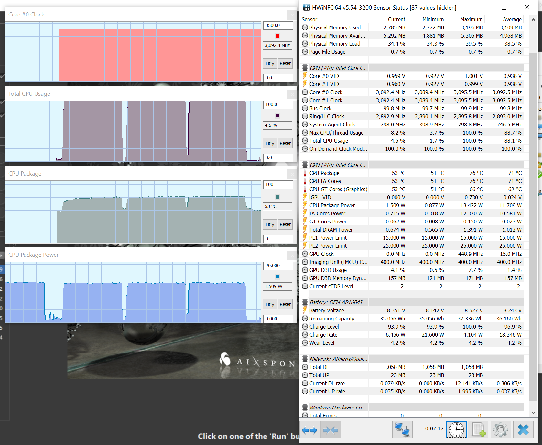Edit Core #0 Clock minimum value 0.0
The height and width of the screenshot is (445, 542).
pyautogui.click(x=278, y=78)
